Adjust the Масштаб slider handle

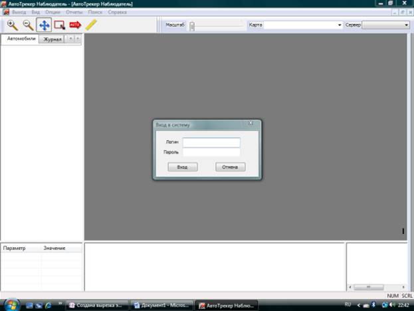point(192,26)
